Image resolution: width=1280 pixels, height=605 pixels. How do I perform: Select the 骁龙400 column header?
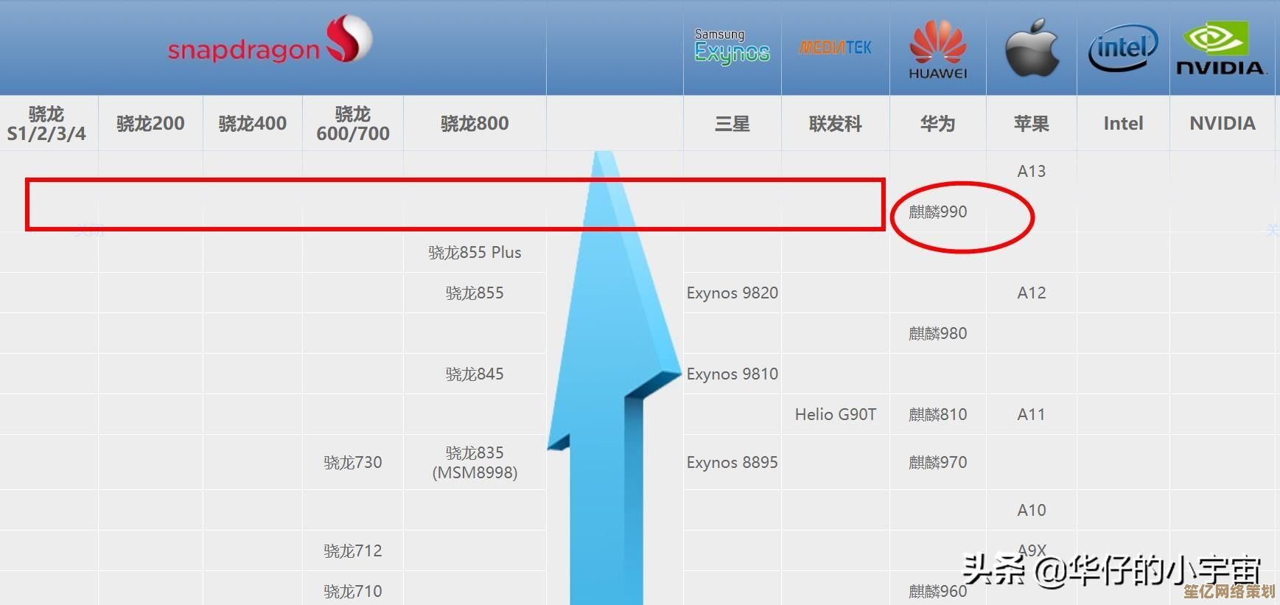tap(253, 123)
